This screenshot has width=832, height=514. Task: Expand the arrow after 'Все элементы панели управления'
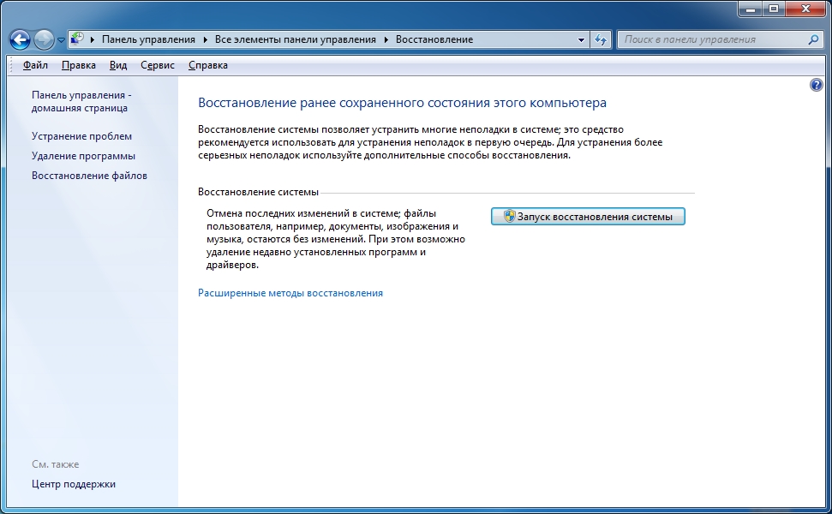(x=386, y=39)
